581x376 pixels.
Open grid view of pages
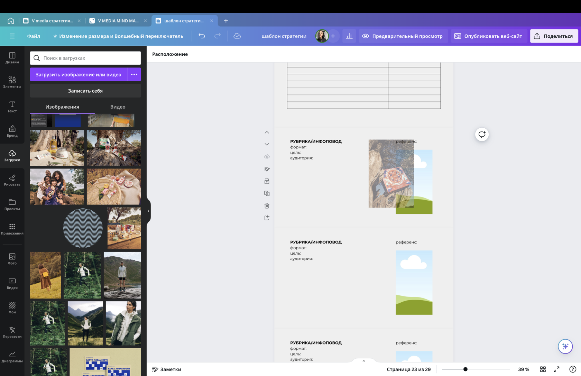tap(543, 369)
